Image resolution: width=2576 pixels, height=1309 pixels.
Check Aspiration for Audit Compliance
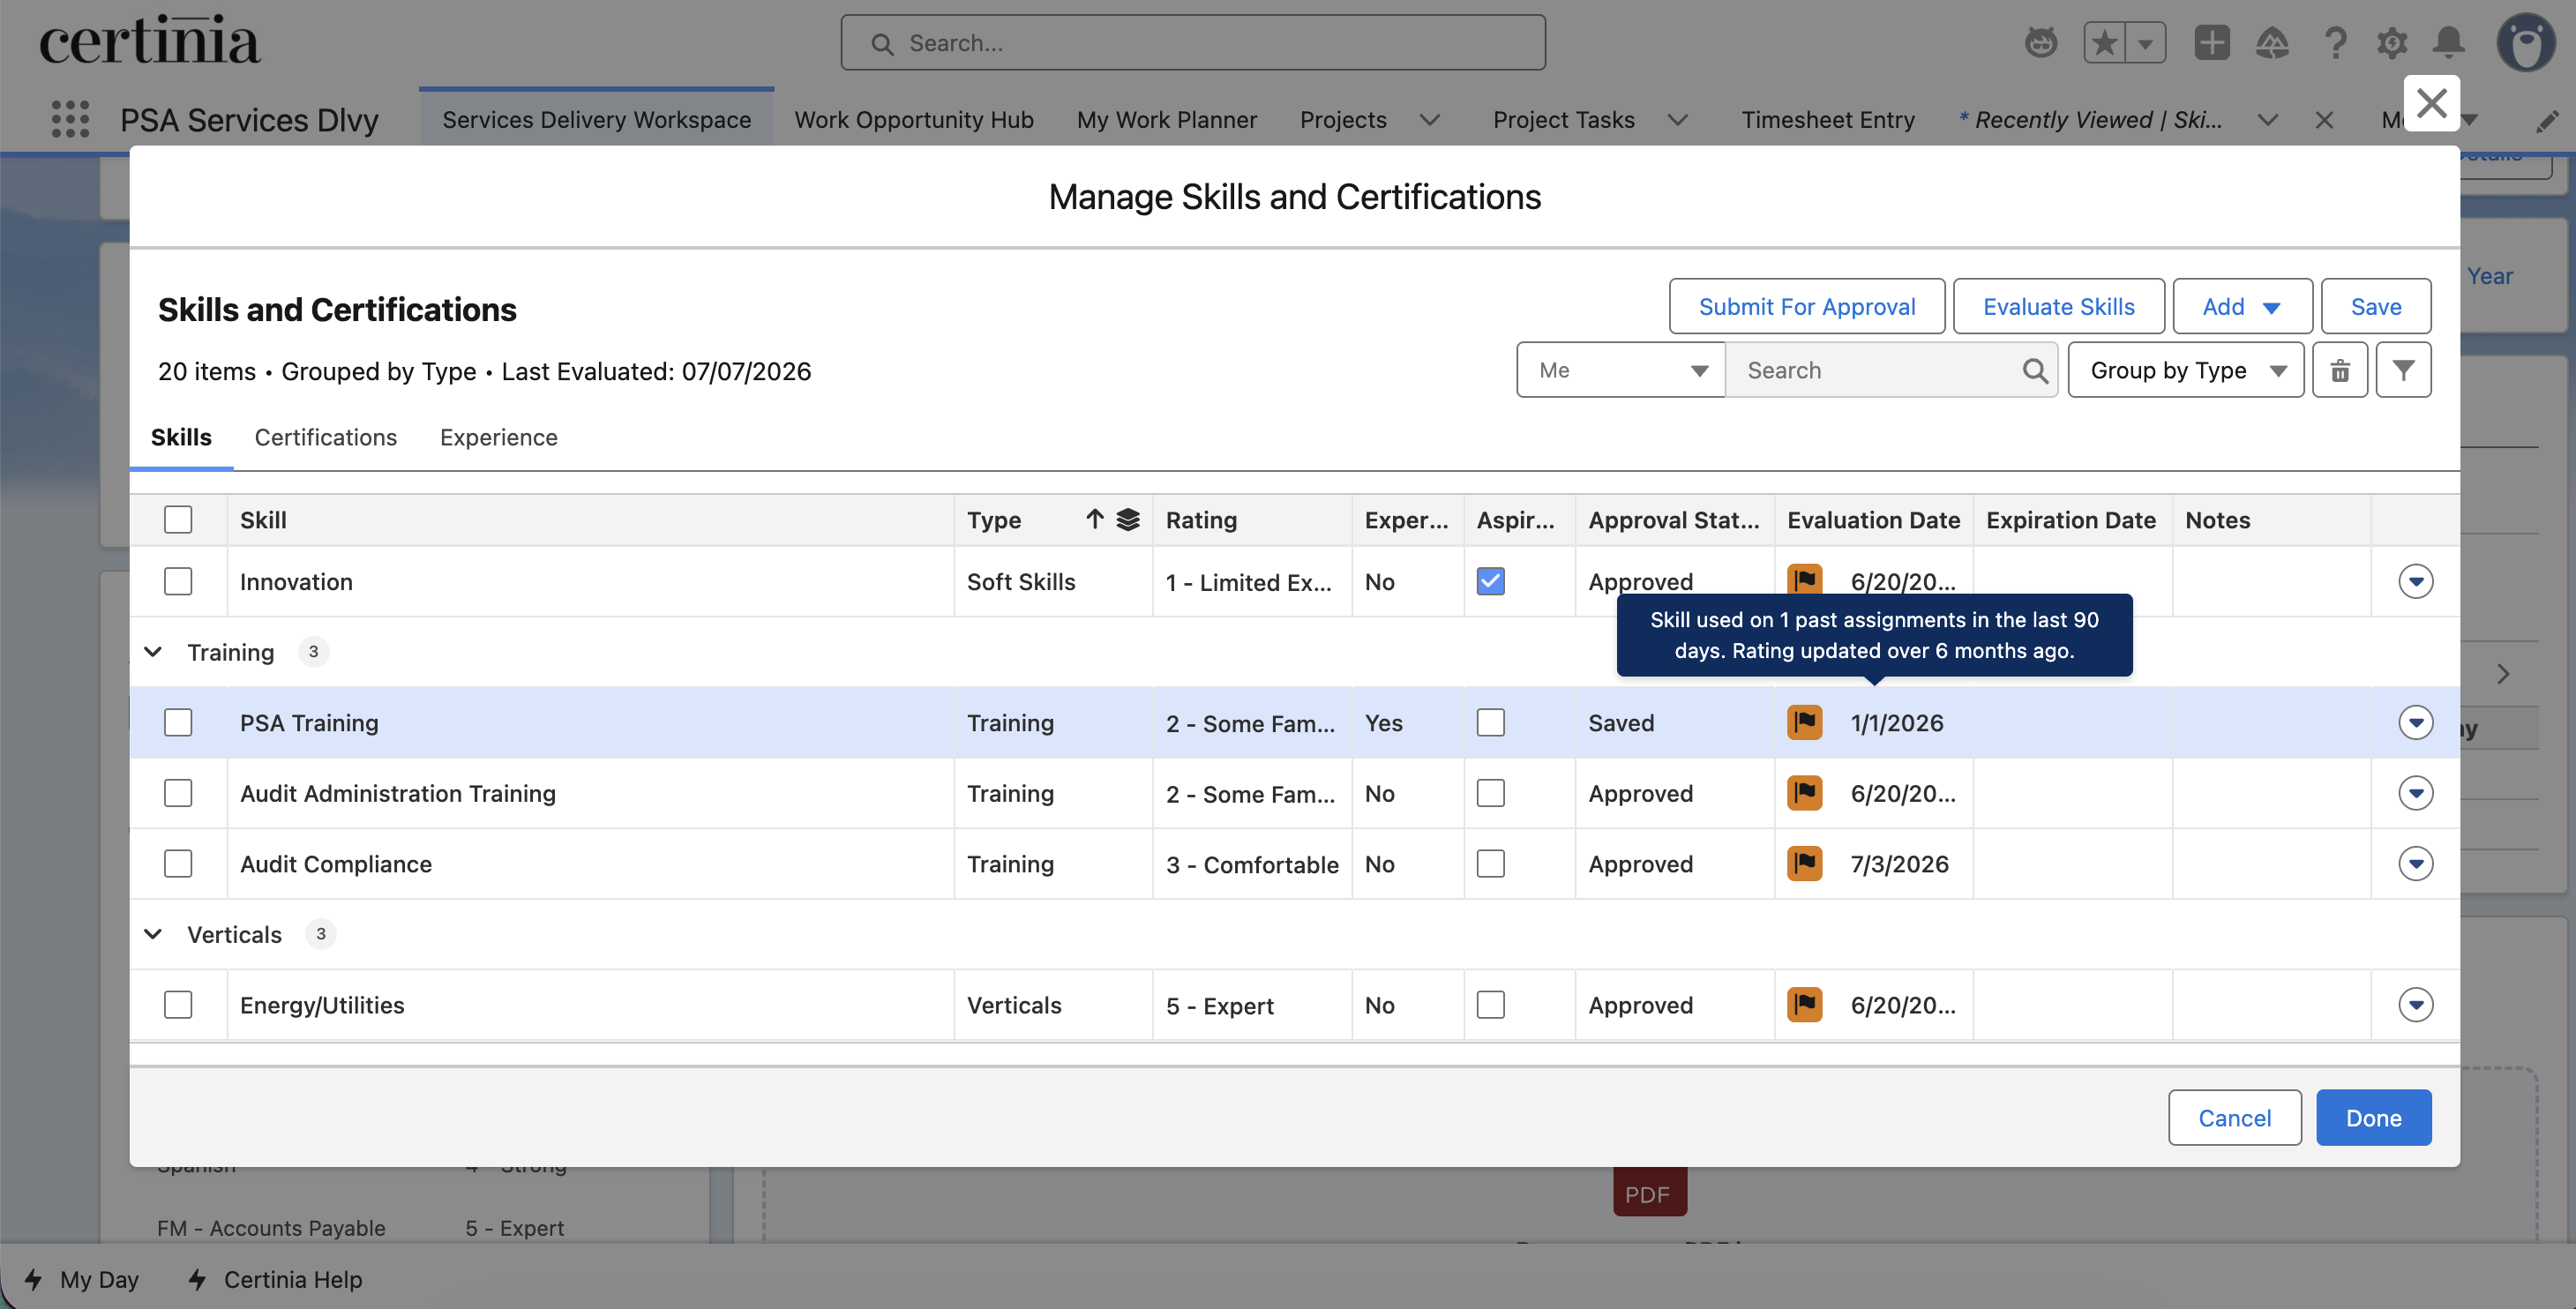click(1490, 863)
